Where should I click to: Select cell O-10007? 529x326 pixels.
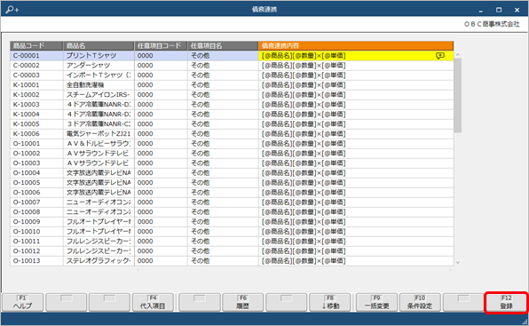pos(36,203)
